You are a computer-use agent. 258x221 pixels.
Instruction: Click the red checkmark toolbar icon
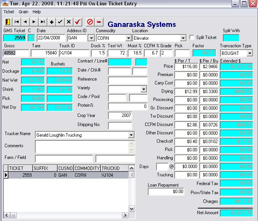pyautogui.click(x=78, y=22)
